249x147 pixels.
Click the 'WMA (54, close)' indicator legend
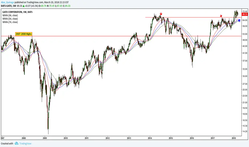point(10,19)
